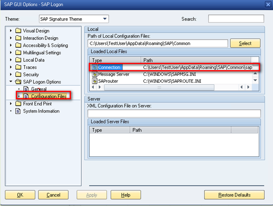The height and width of the screenshot is (206, 273).
Task: Select the Configuration Files tree item
Action: 49,96
